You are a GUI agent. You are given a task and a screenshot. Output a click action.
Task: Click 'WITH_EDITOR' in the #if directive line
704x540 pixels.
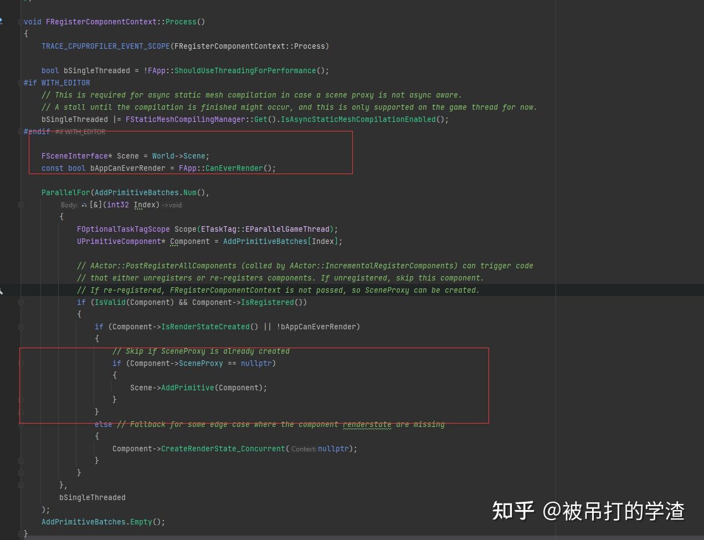pos(66,83)
